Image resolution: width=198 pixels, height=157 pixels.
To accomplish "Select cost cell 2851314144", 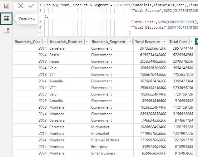I will point(181,48).
